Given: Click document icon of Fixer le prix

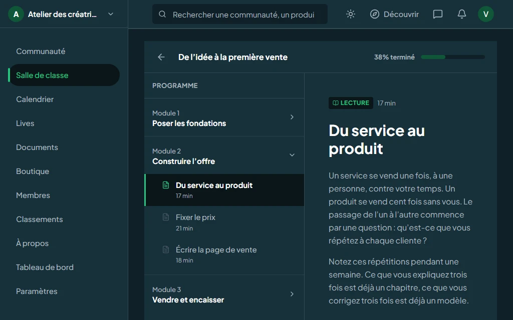Looking at the screenshot, I should 166,217.
